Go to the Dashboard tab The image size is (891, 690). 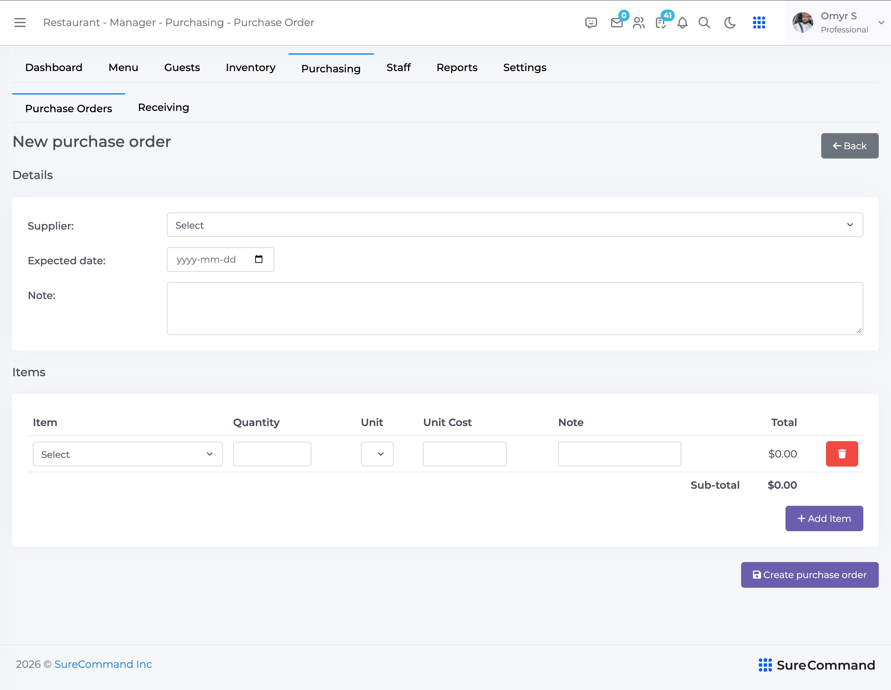pos(54,67)
